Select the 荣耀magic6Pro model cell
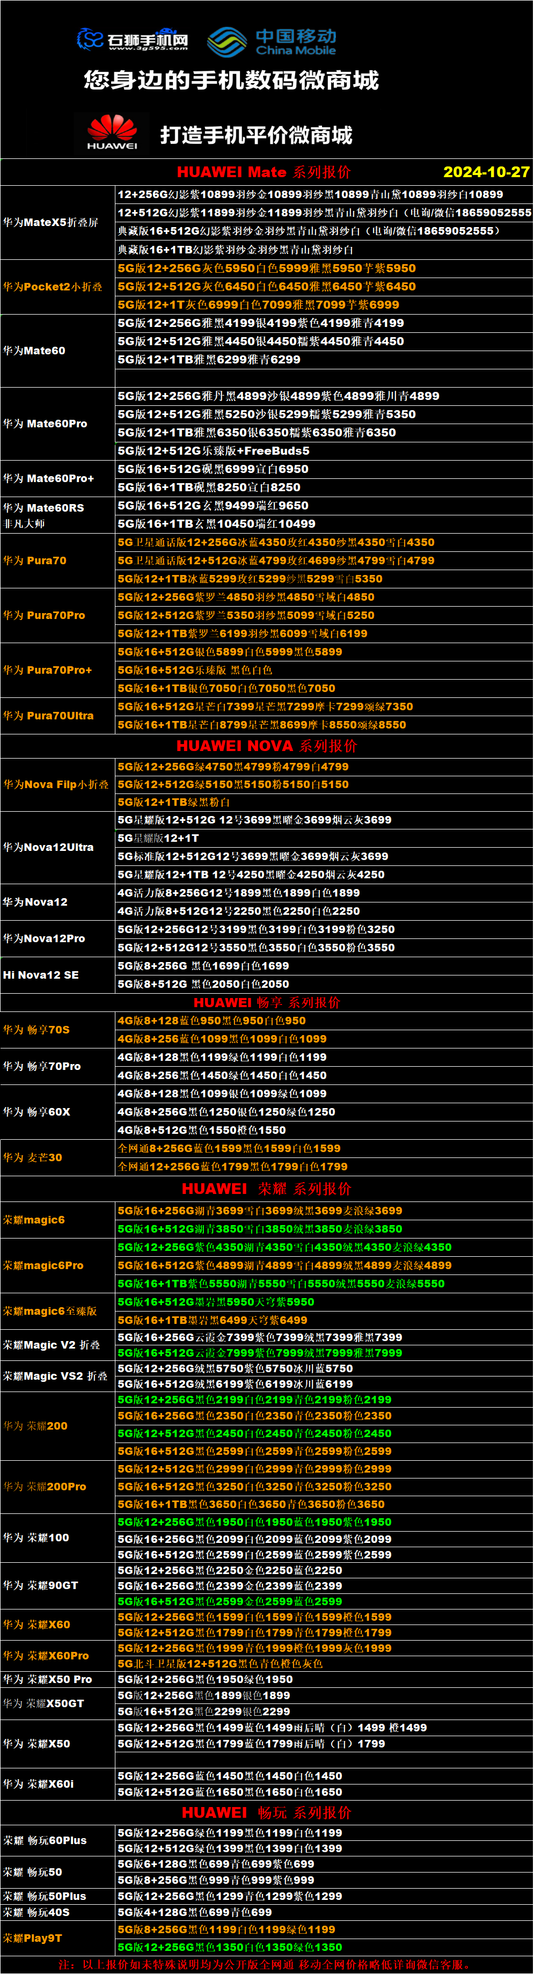The height and width of the screenshot is (1974, 534). pos(58,1265)
